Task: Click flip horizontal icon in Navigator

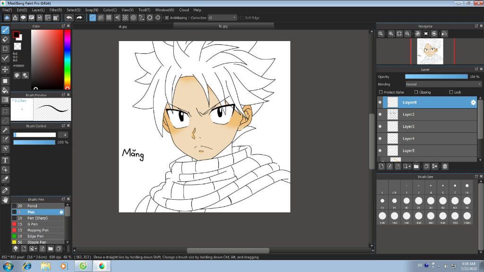Action: [x=444, y=34]
